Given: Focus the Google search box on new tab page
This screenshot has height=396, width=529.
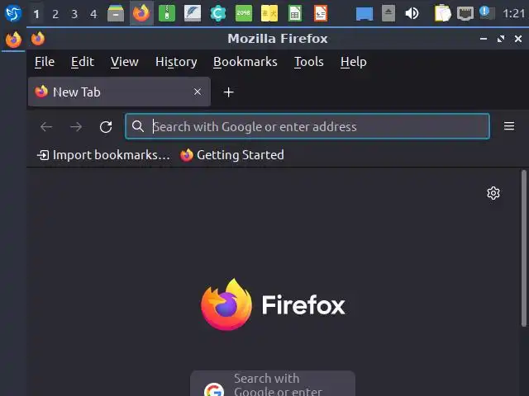Looking at the screenshot, I should (x=273, y=384).
